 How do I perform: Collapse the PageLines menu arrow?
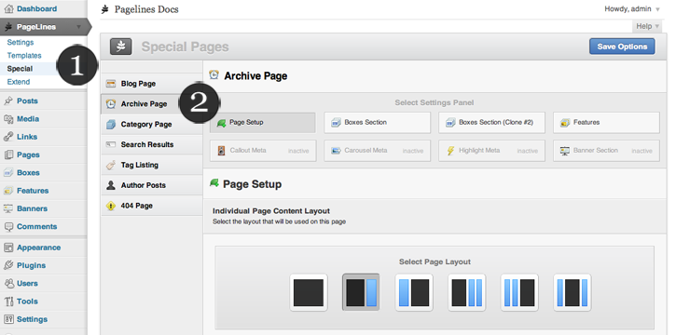[78, 27]
